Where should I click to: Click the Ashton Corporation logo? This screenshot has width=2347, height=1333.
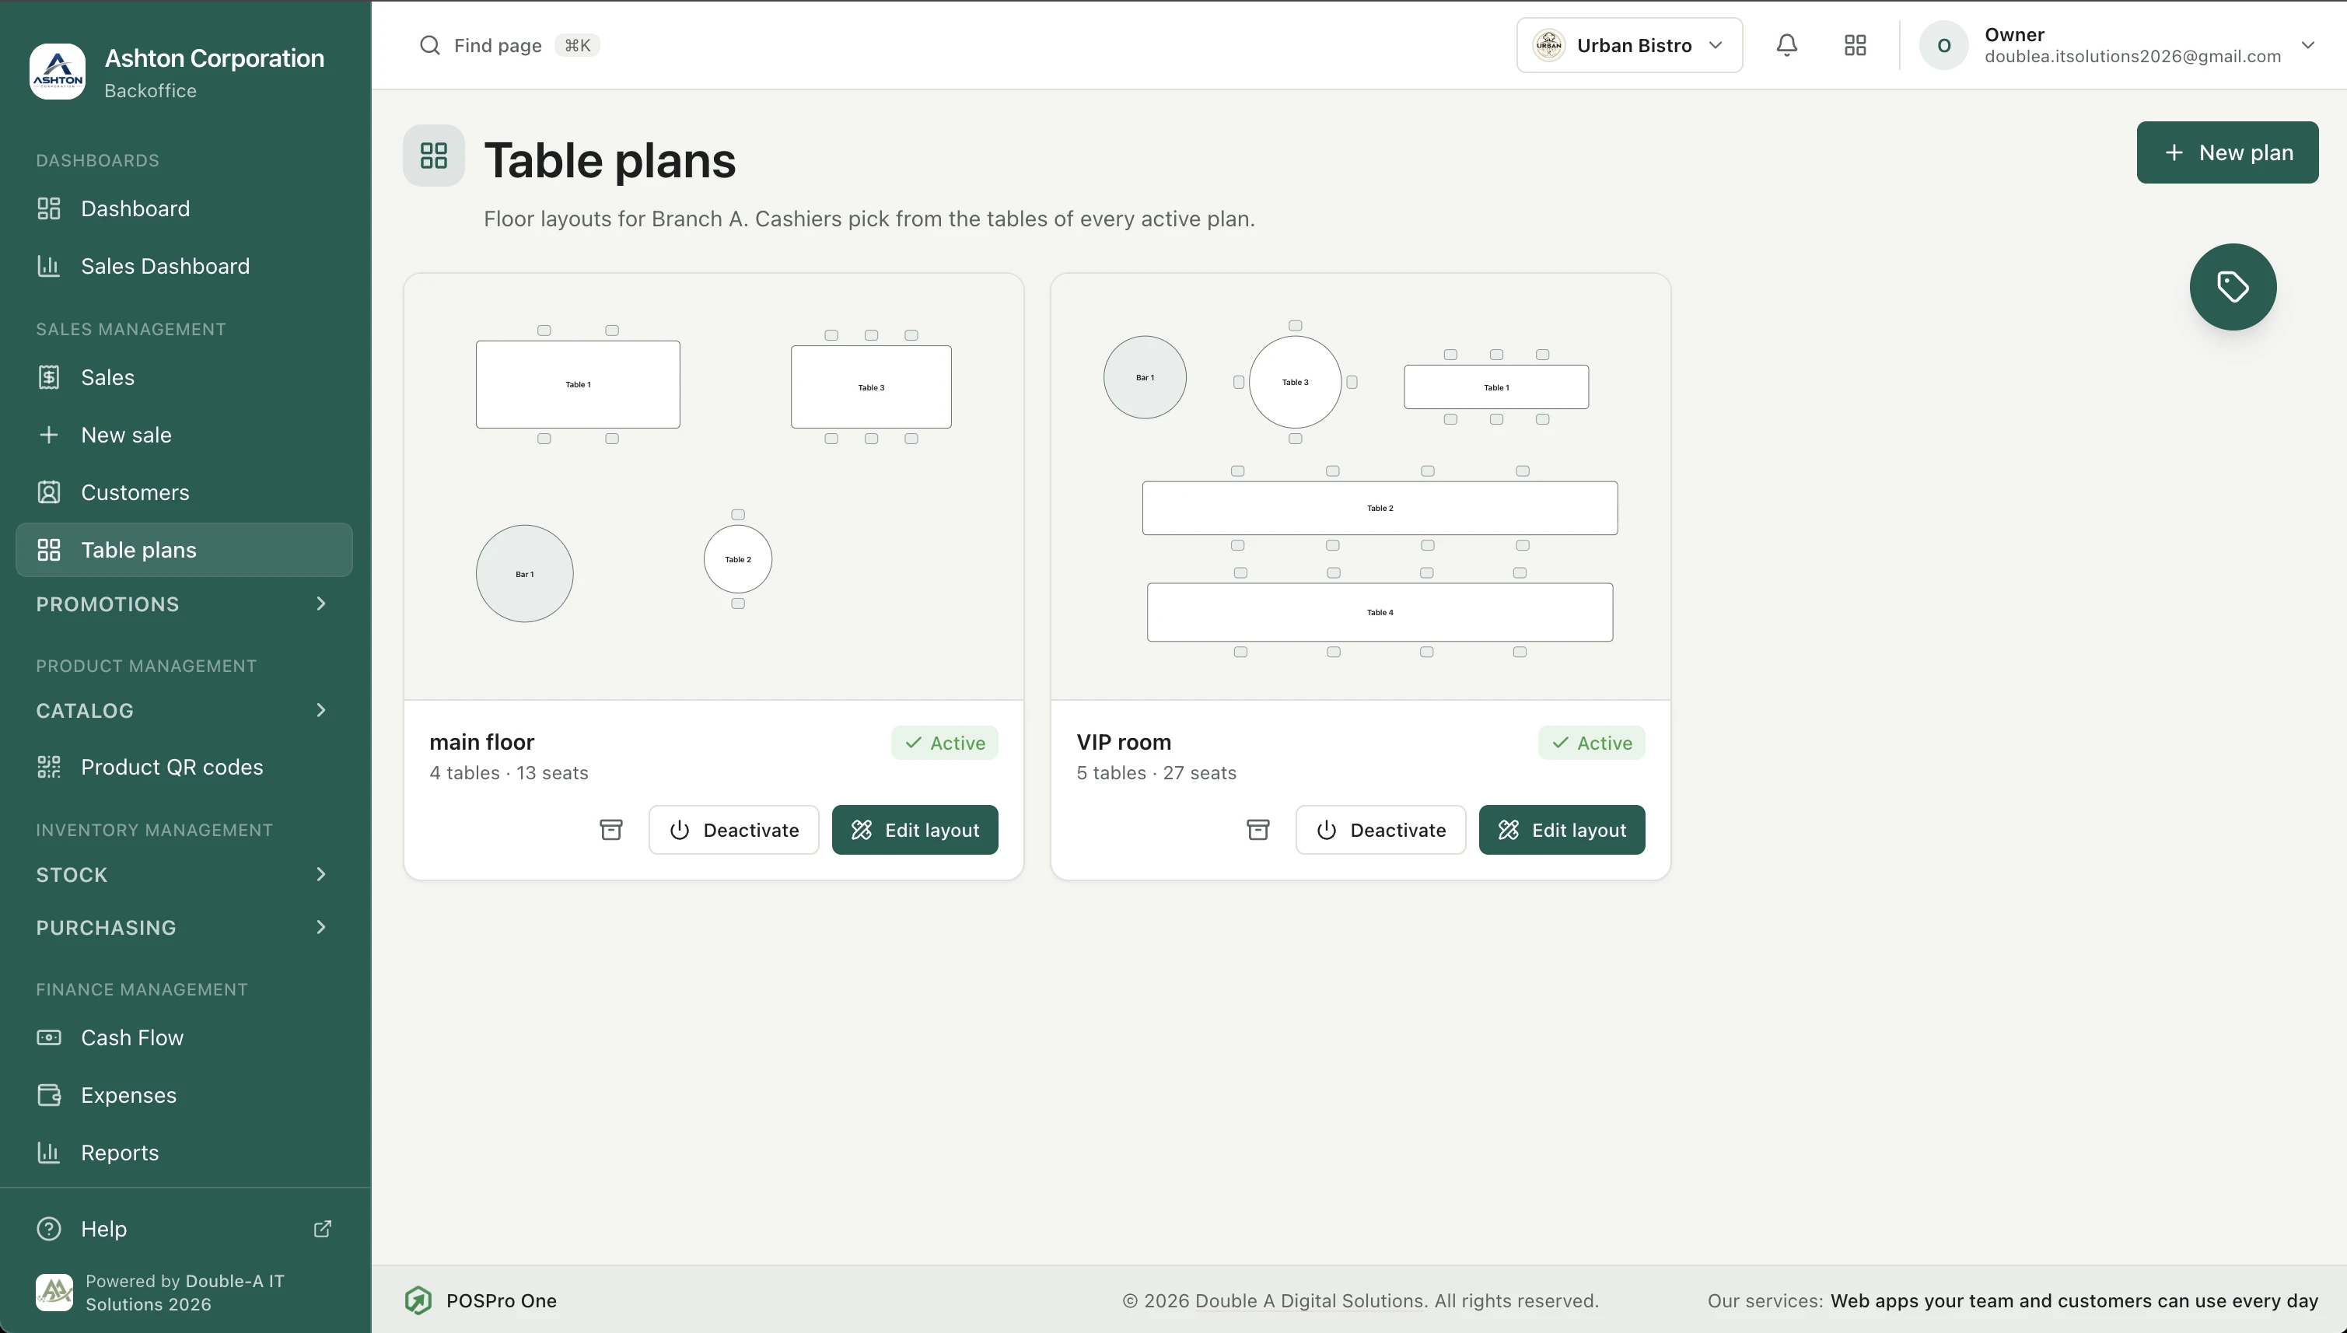coord(58,72)
